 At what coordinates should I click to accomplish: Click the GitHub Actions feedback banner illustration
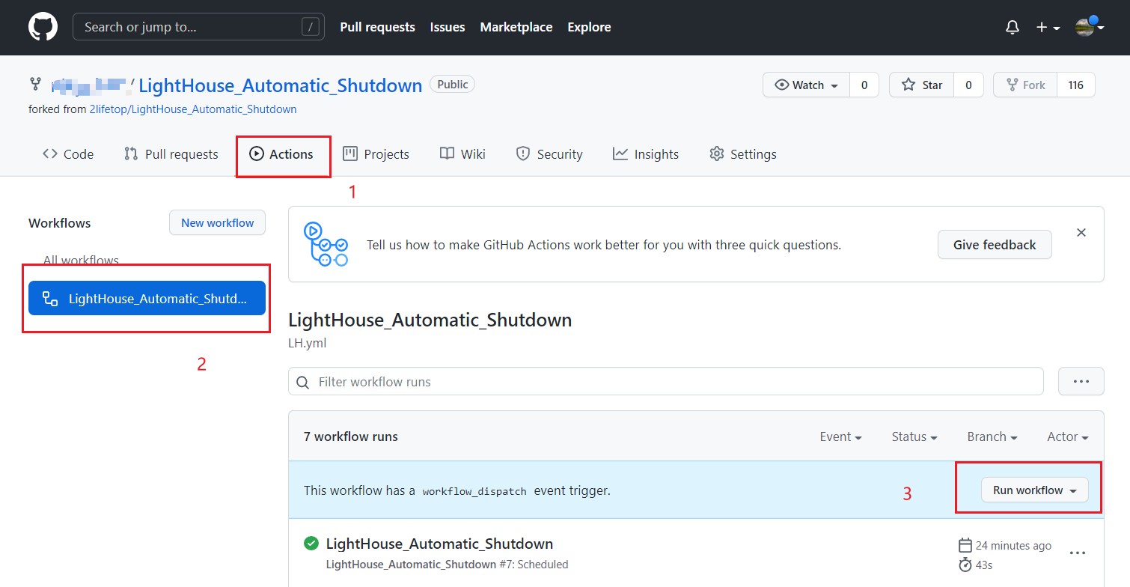click(326, 244)
